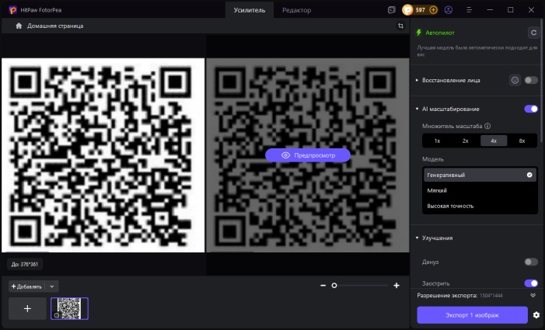
Task: Open the user account profile icon
Action: pyautogui.click(x=448, y=10)
